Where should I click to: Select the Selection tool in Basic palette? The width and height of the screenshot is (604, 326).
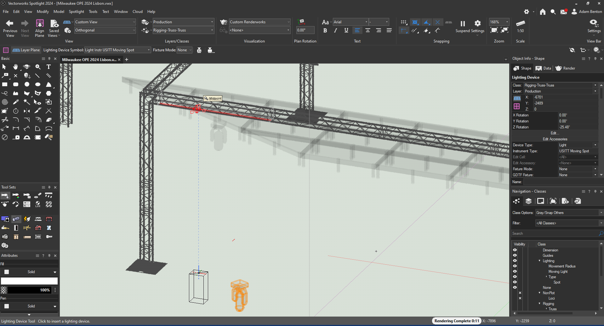click(4, 67)
